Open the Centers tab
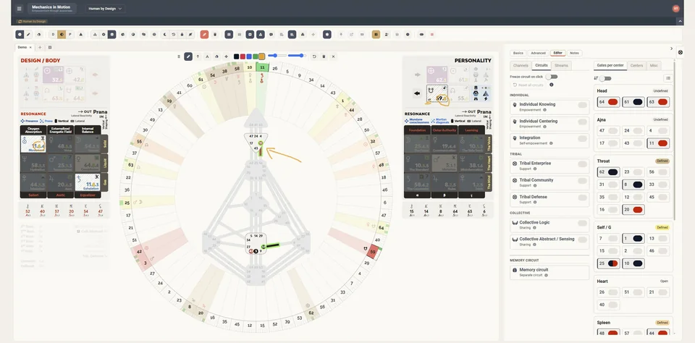695x343 pixels. tap(636, 66)
